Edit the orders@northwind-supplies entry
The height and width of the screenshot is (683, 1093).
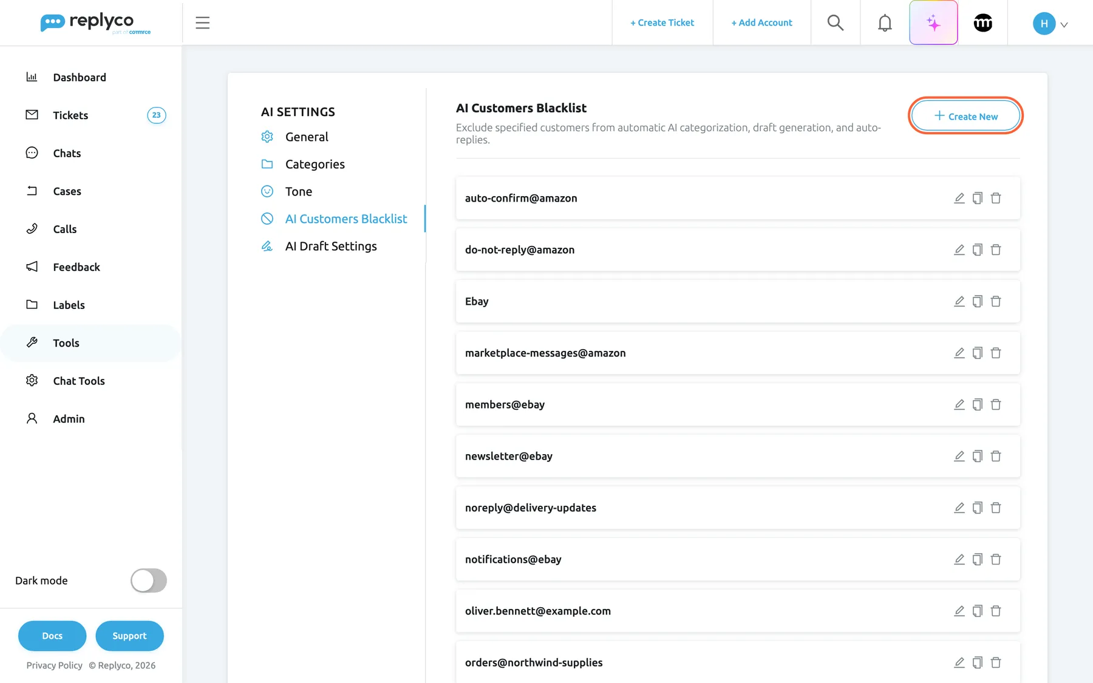pos(959,662)
